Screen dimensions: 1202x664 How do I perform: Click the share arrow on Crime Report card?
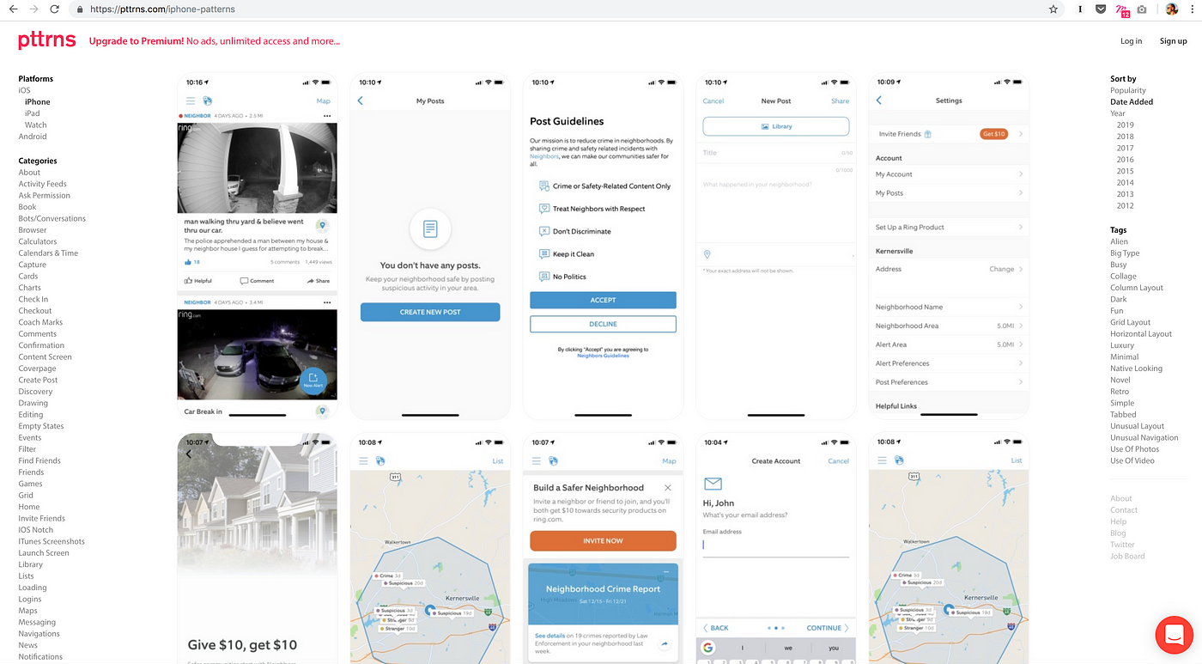tap(665, 644)
